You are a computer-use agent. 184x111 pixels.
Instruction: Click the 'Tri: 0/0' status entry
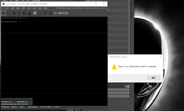(x=43, y=107)
